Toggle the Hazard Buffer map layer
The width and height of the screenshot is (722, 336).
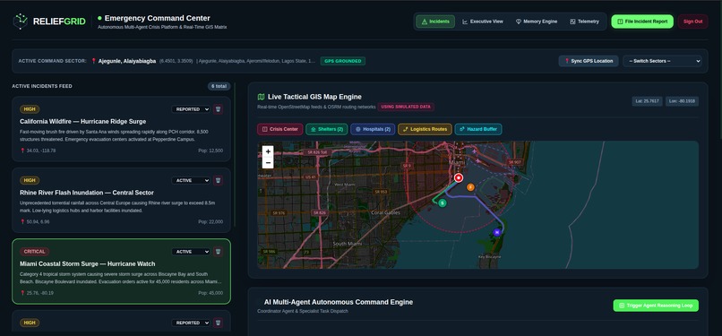click(x=478, y=129)
